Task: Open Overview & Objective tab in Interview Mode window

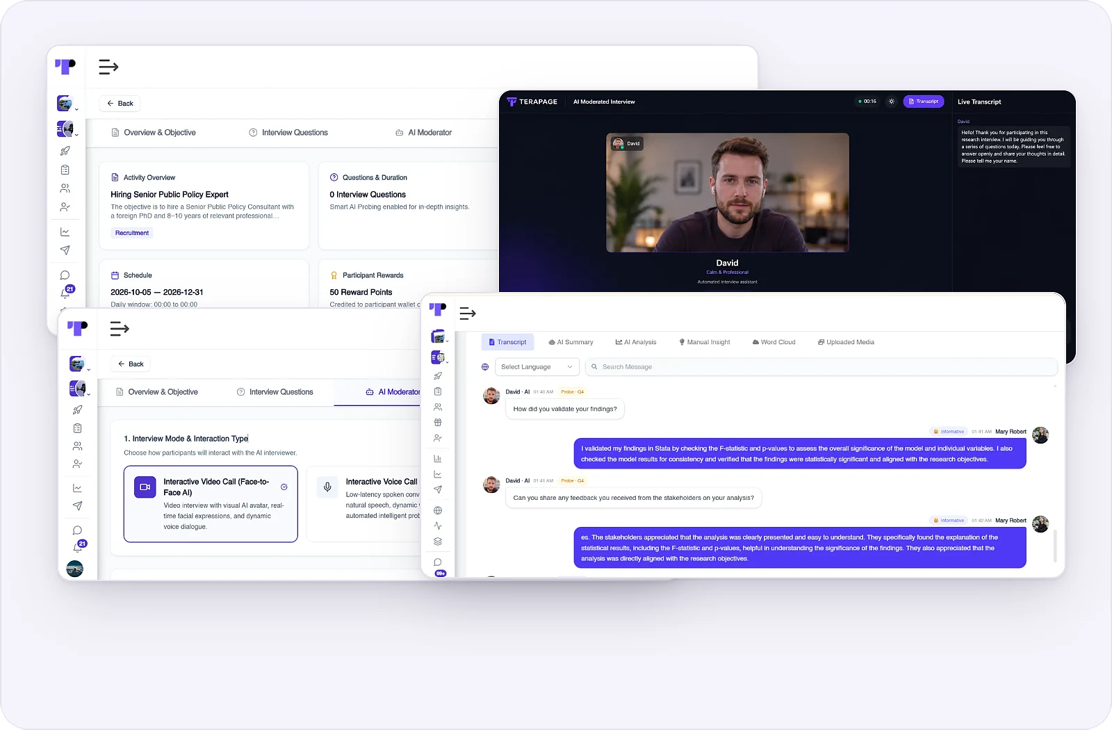Action: point(157,392)
